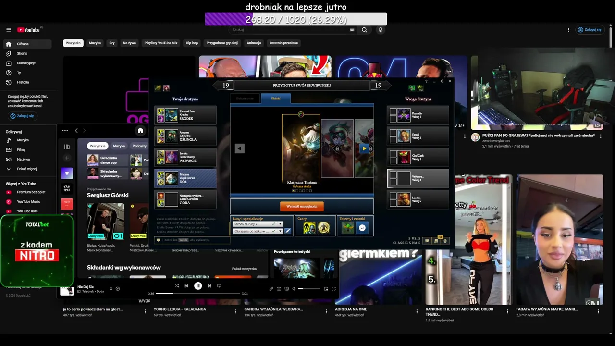Open the YouTube hamburger guide menu
The height and width of the screenshot is (346, 615).
click(8, 30)
